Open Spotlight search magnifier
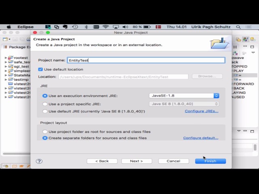 point(238,27)
